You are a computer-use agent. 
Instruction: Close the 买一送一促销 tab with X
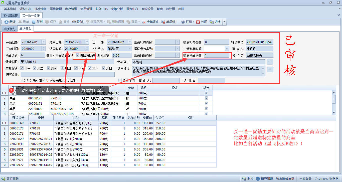[338, 16]
